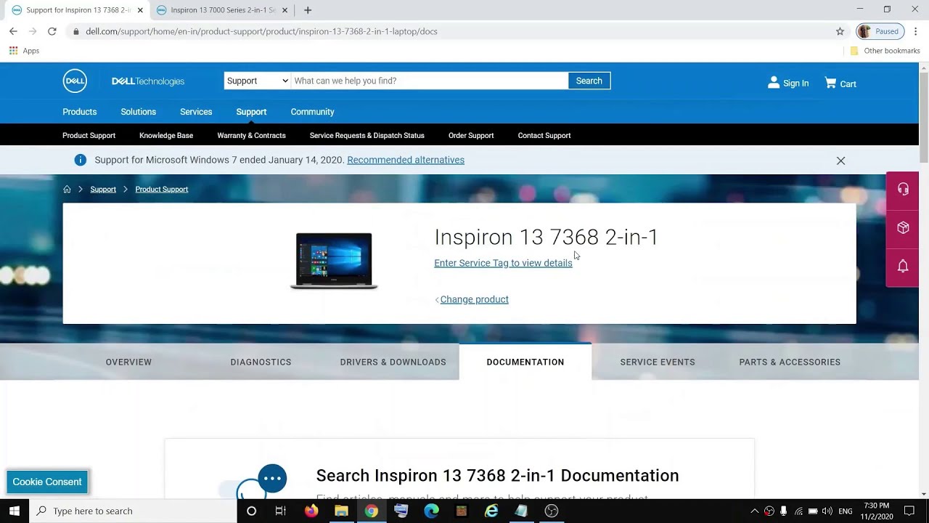929x523 pixels.
Task: Open Contact Support
Action: coord(544,135)
